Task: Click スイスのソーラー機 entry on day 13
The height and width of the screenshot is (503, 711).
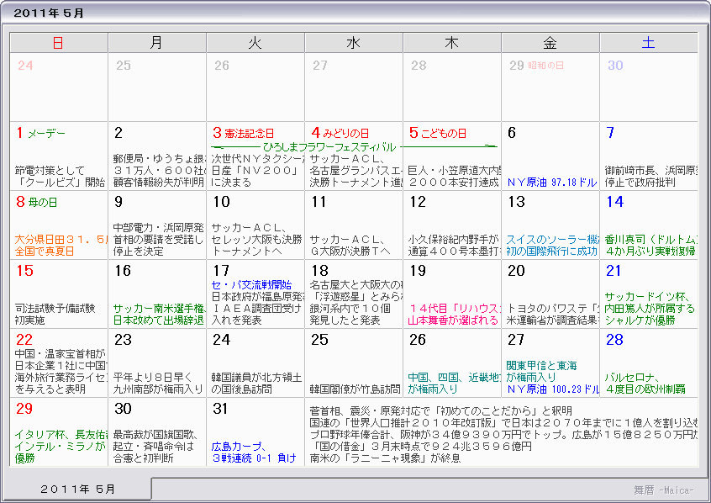Action: point(552,245)
